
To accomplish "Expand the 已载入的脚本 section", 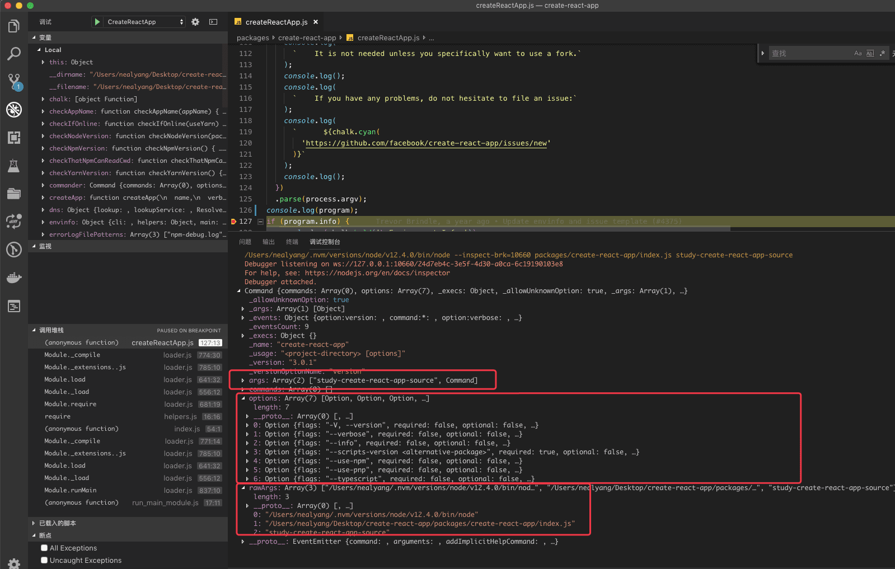I will [x=57, y=523].
